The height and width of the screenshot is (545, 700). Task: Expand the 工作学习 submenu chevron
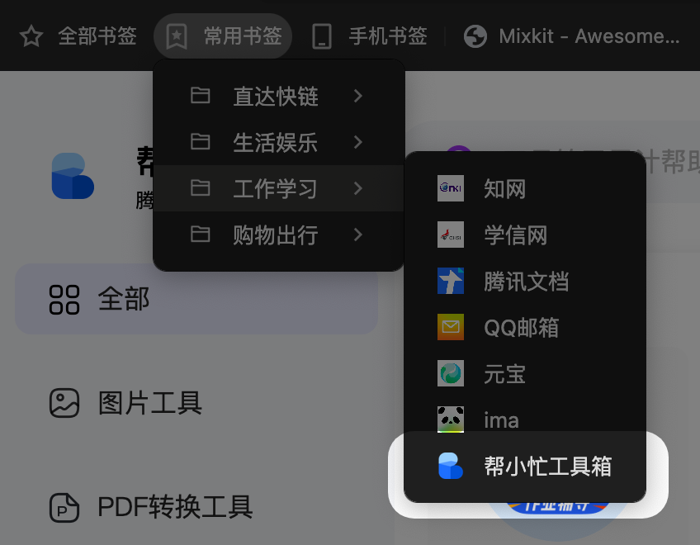(x=358, y=188)
